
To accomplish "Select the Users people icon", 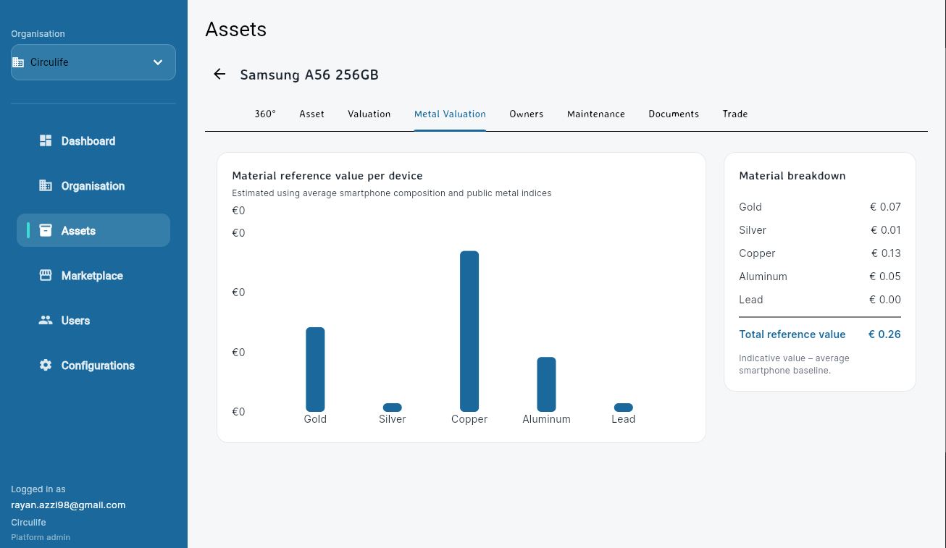I will pyautogui.click(x=45, y=320).
